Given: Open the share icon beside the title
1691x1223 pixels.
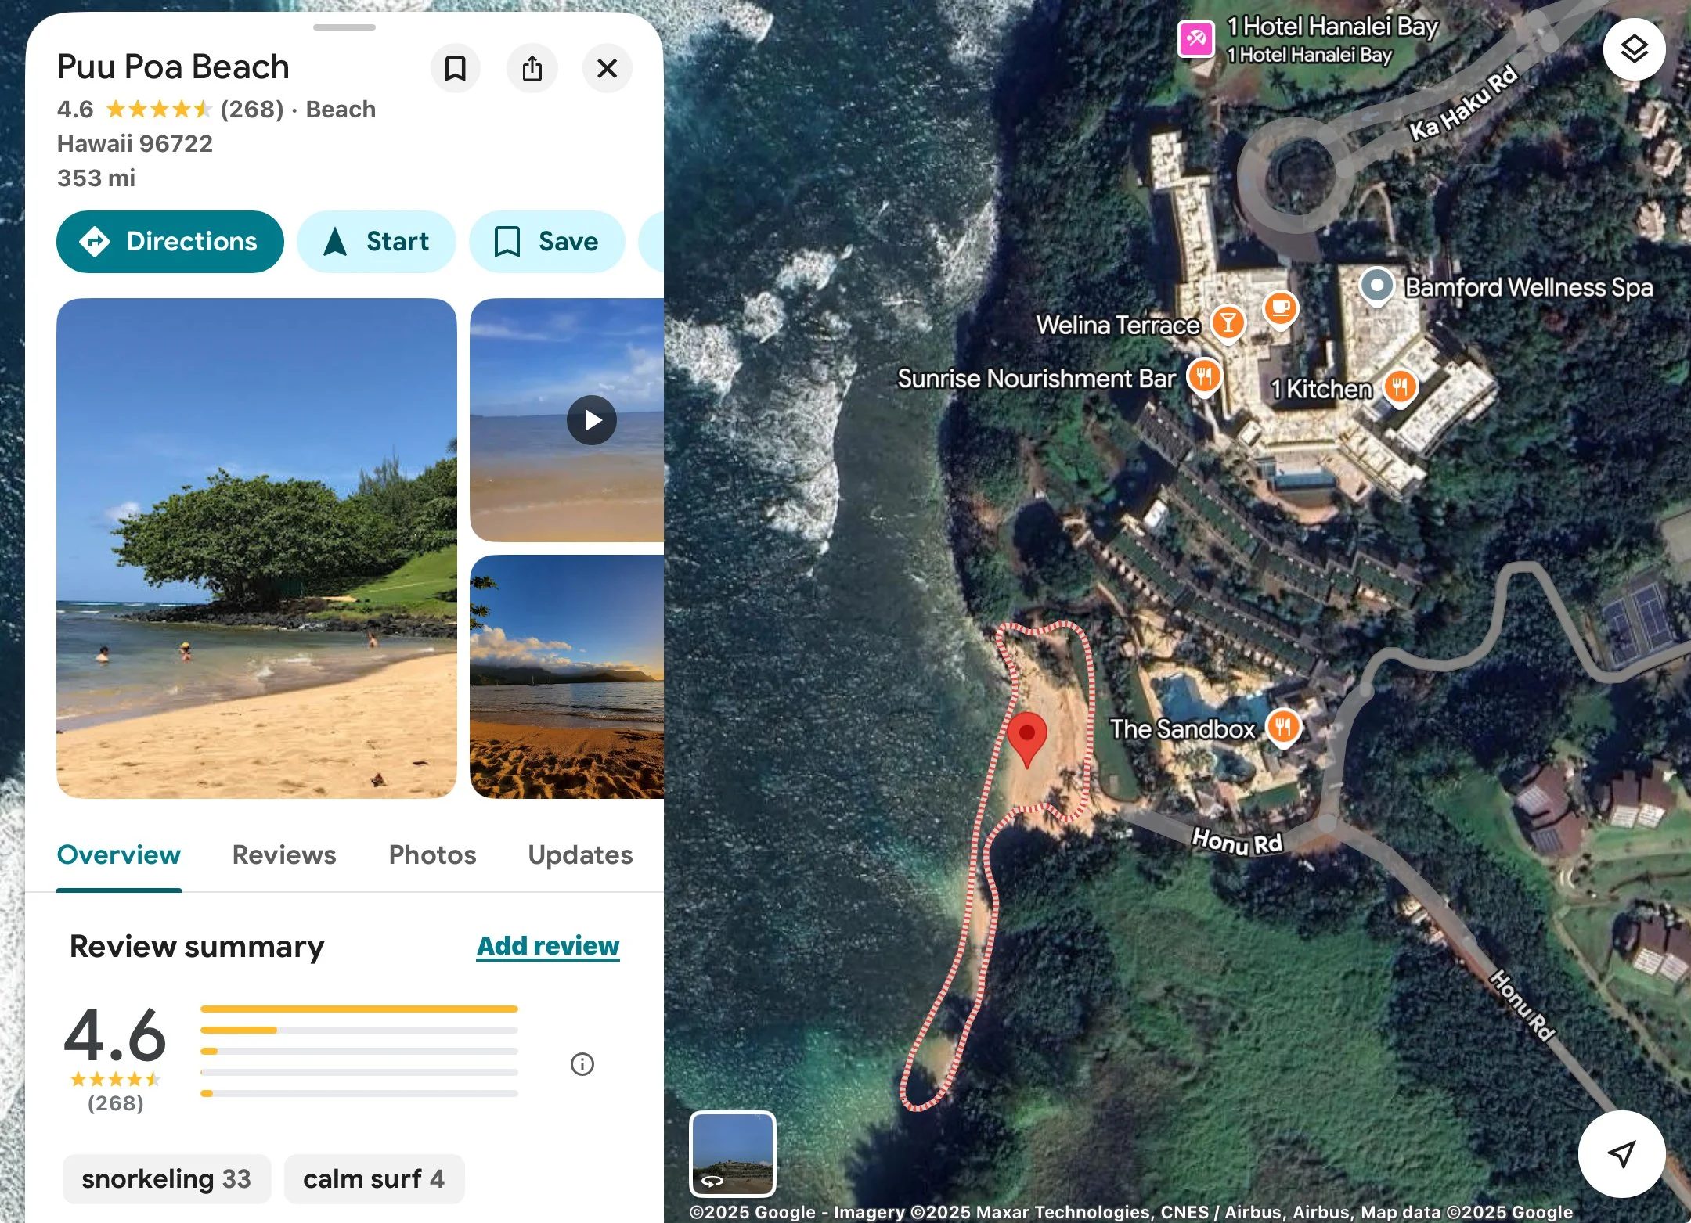Looking at the screenshot, I should [532, 68].
